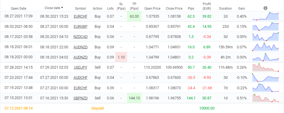
Task: Sort table by Gain header
Action: tap(242, 9)
